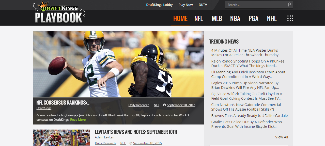Focus the Search input field
325x146 pixels.
[255, 5]
